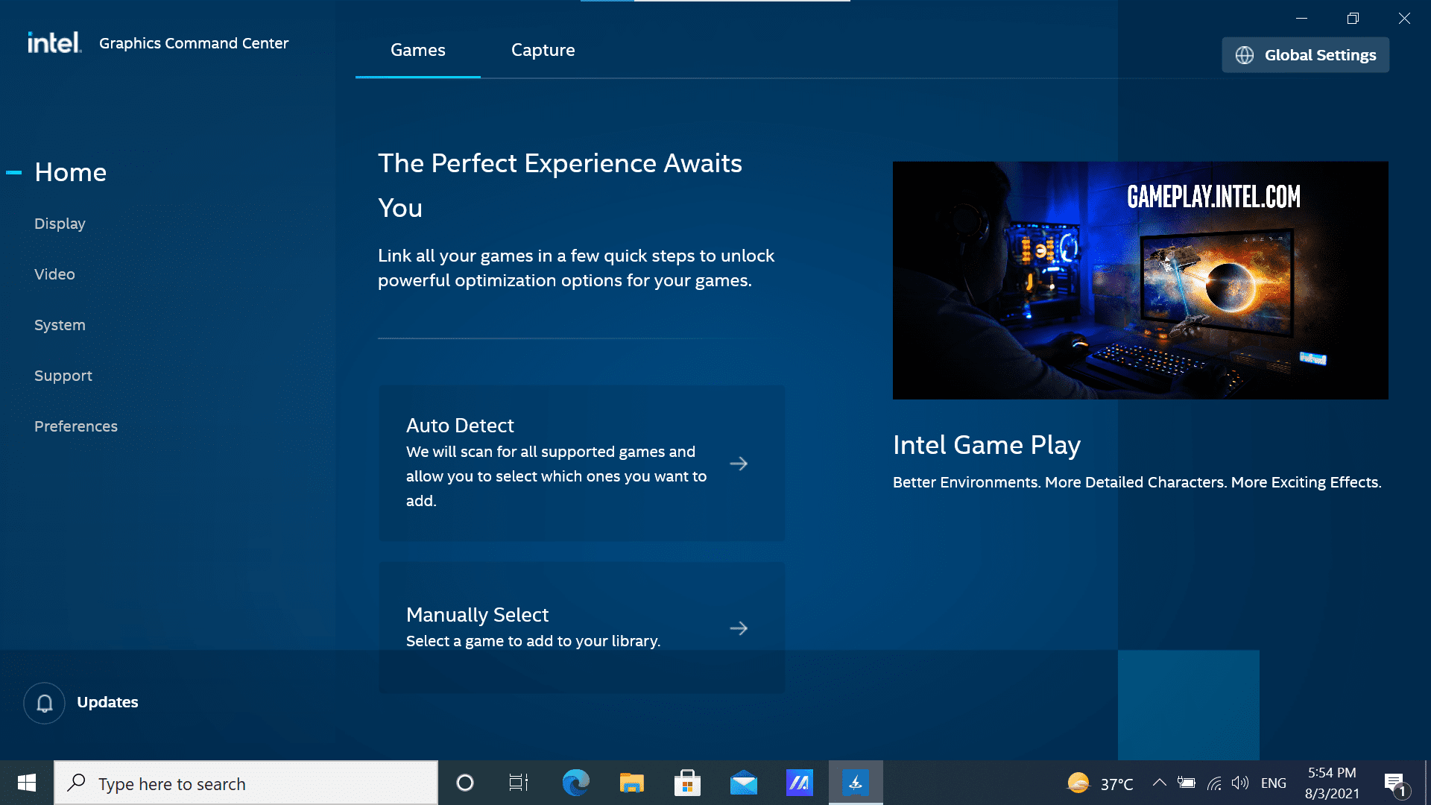Open the System section
This screenshot has width=1431, height=805.
click(x=60, y=325)
